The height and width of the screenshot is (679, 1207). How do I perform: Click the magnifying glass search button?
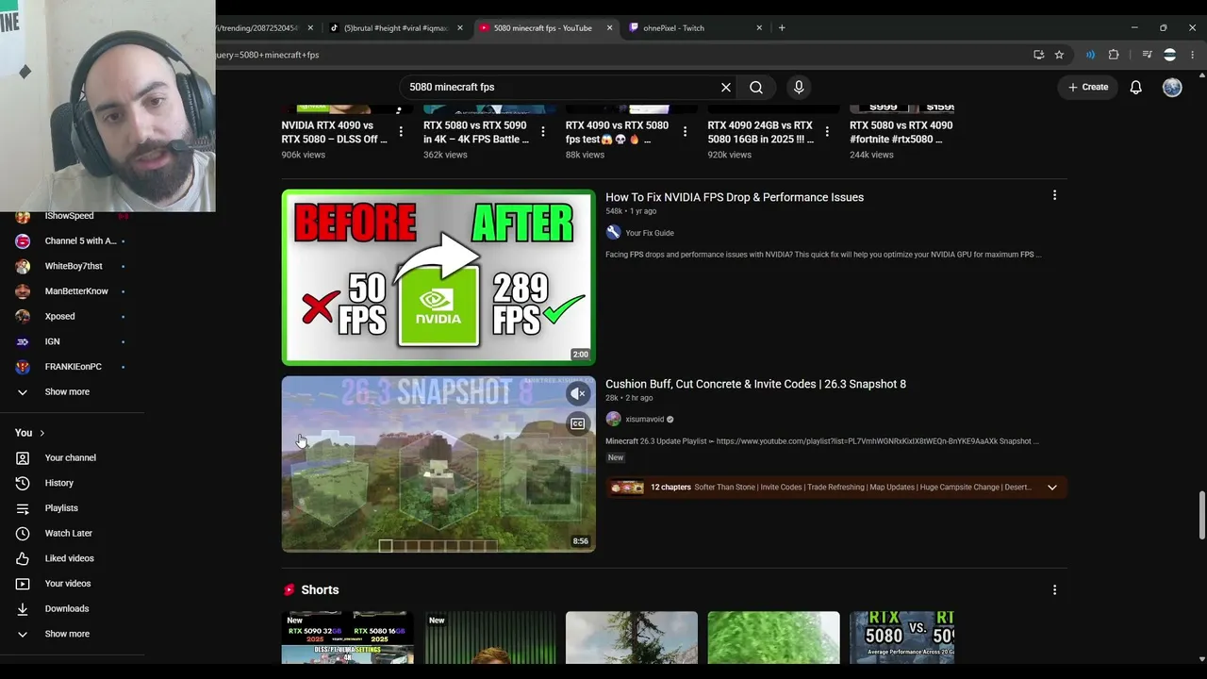[x=756, y=87]
